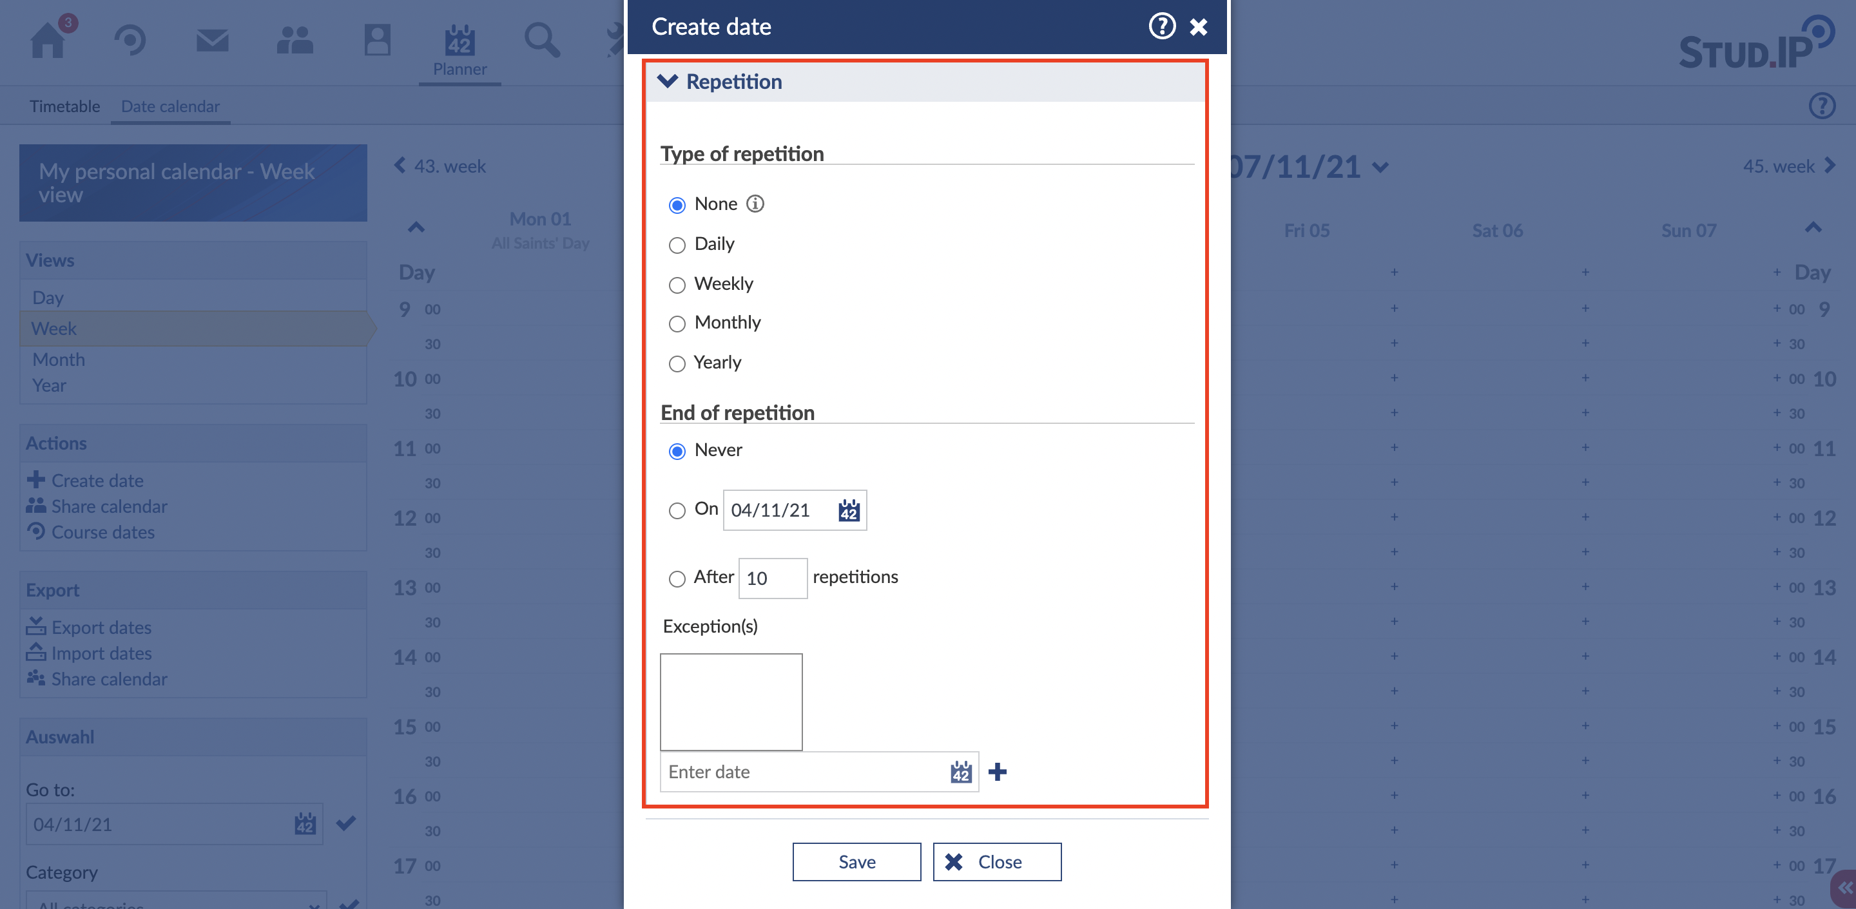Viewport: 1856px width, 909px height.
Task: Click the Enter date exception field
Action: (804, 772)
